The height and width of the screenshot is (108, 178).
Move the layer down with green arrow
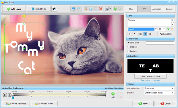115,9
